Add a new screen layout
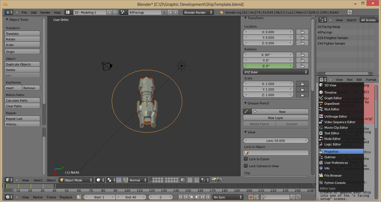This screenshot has height=202, width=381. (110, 12)
